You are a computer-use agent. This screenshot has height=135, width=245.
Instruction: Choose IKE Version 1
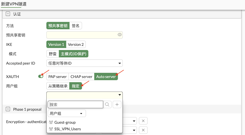(x=56, y=44)
